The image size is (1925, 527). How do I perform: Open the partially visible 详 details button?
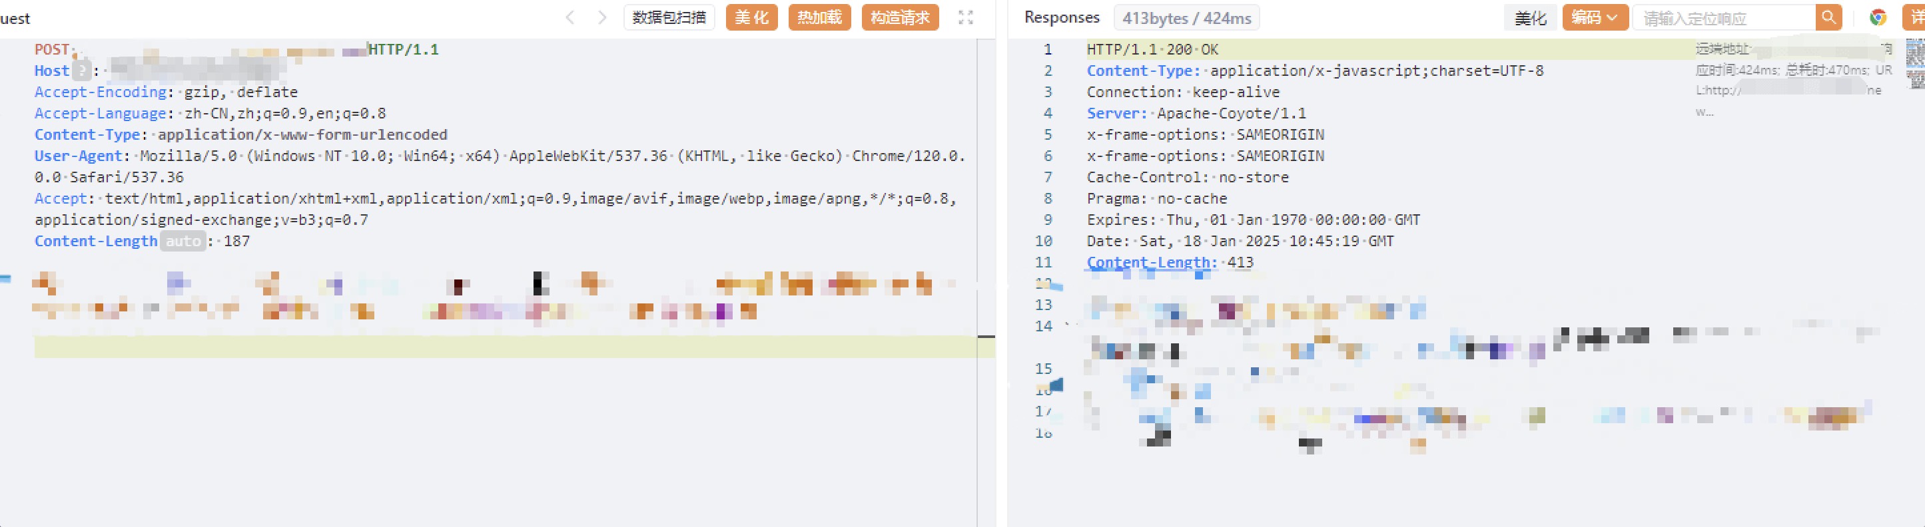(1914, 17)
